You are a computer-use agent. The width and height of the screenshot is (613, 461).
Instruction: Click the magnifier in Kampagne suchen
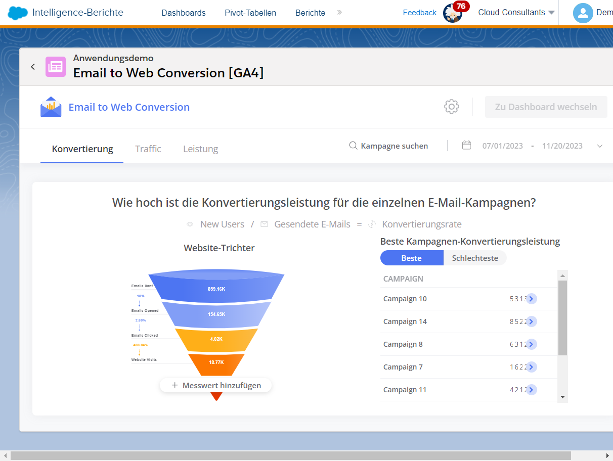tap(353, 146)
